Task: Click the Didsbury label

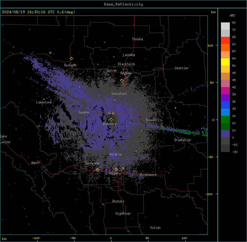Action: [110, 124]
